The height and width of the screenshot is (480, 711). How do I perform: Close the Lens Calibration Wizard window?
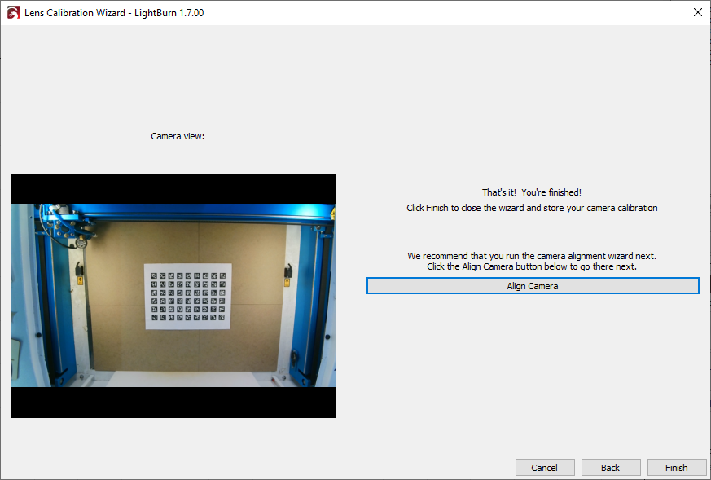pos(697,12)
